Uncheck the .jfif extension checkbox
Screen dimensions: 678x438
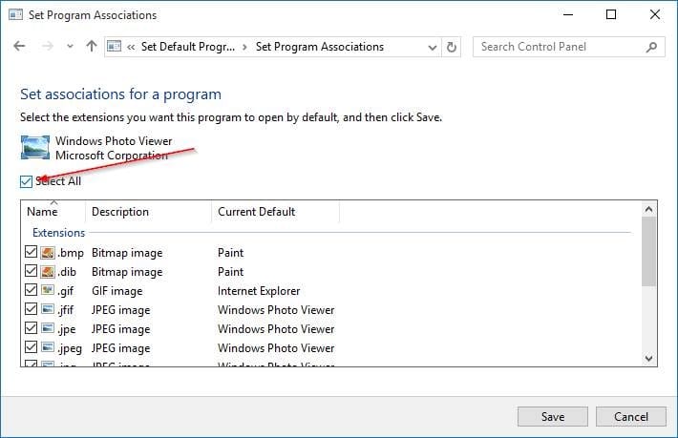coord(31,309)
